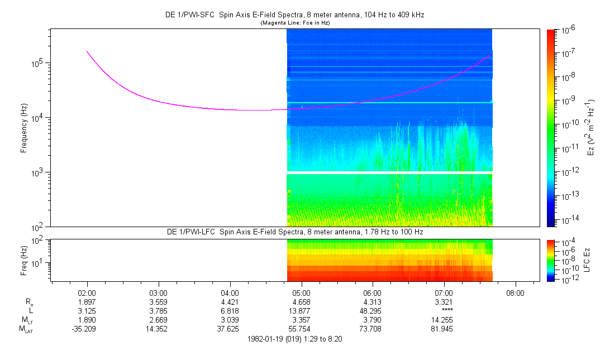Click the LFC Ez color bar label
The height and width of the screenshot is (346, 605).
click(x=587, y=260)
